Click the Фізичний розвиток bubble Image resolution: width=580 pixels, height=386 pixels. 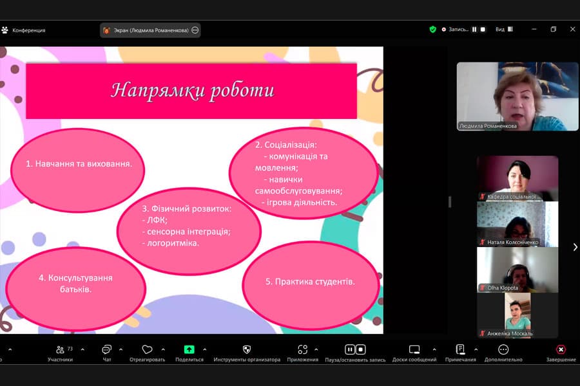[x=189, y=231]
